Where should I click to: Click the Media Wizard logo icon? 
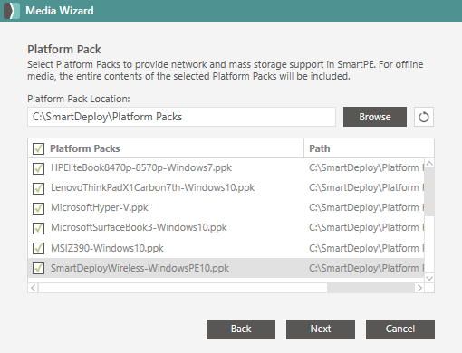pyautogui.click(x=12, y=11)
